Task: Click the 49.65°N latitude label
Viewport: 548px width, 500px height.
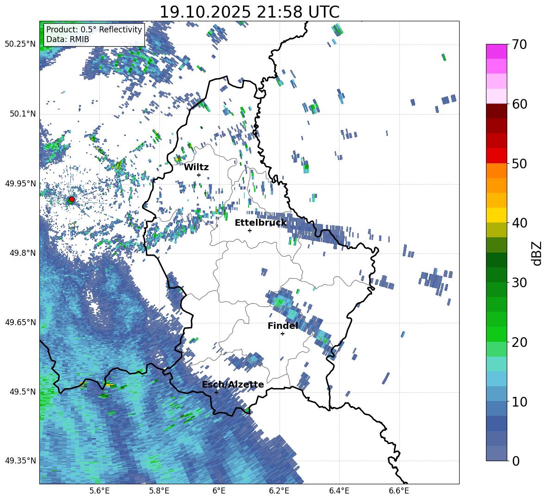Action: 20,322
